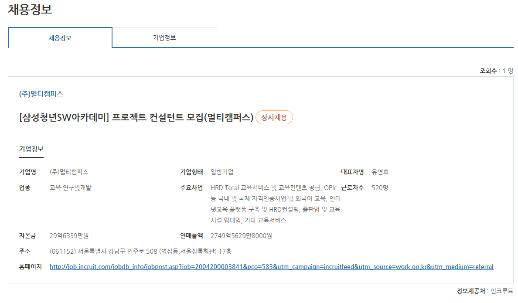Click the 기업형태 field label
Image resolution: width=518 pixels, height=303 pixels.
191,172
